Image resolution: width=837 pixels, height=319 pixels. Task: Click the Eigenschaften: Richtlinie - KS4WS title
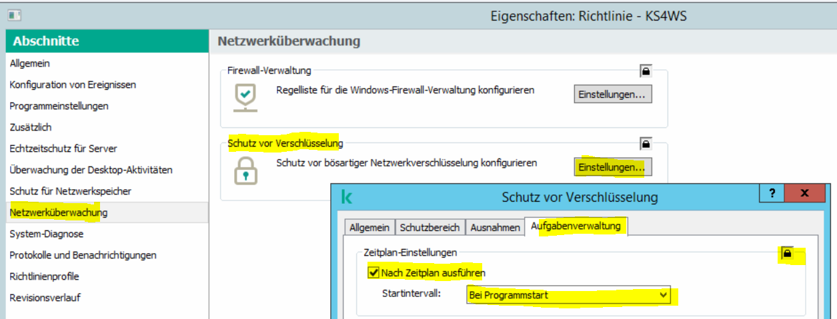pyautogui.click(x=588, y=15)
